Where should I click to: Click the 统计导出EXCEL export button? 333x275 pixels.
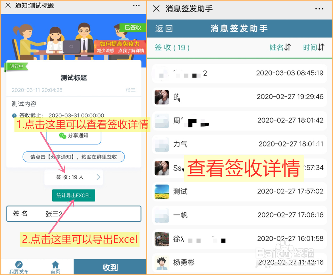tap(74, 195)
